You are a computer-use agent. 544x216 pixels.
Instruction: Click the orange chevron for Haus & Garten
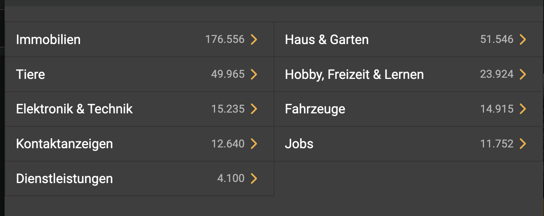523,39
